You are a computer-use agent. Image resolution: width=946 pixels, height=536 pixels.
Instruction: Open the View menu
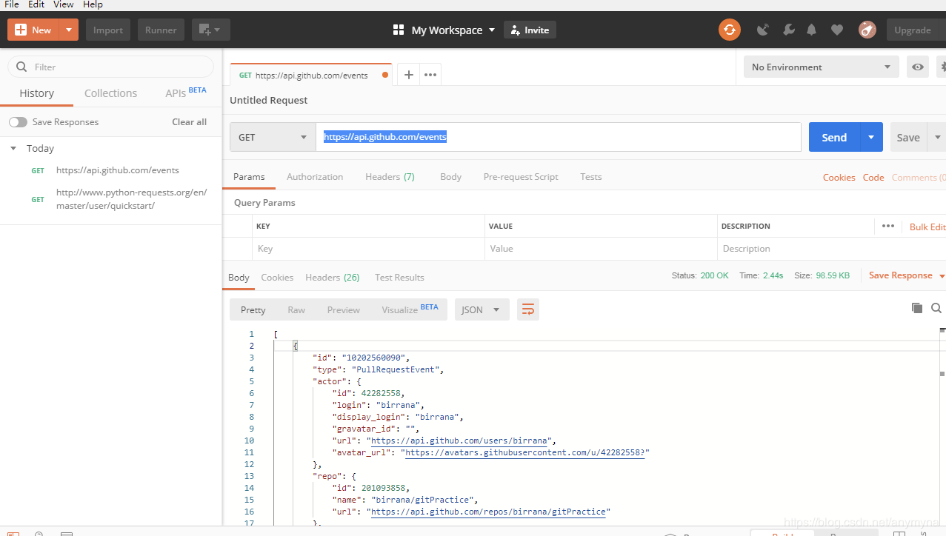click(x=64, y=4)
